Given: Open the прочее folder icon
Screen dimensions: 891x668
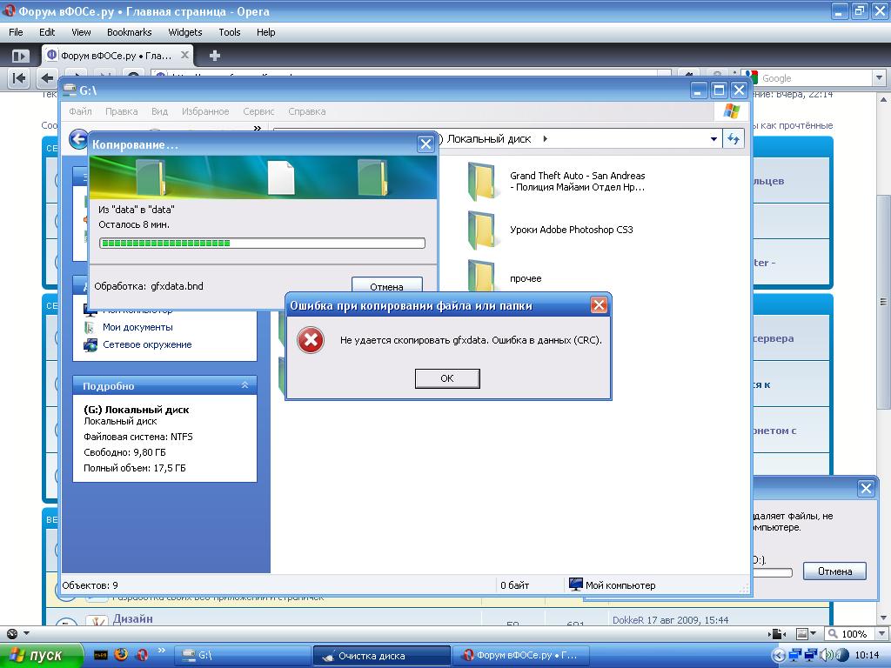Looking at the screenshot, I should (x=483, y=275).
